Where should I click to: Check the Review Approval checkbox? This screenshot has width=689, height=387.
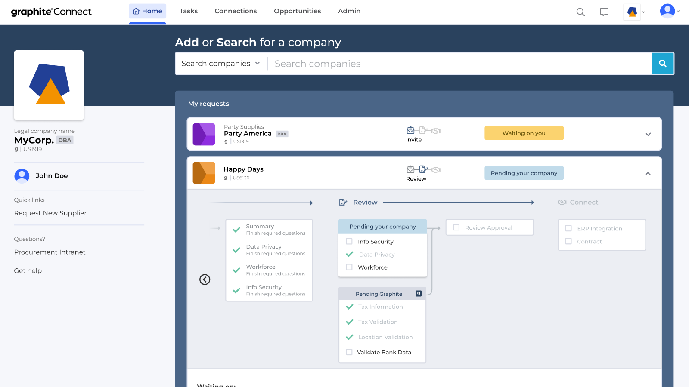(456, 227)
